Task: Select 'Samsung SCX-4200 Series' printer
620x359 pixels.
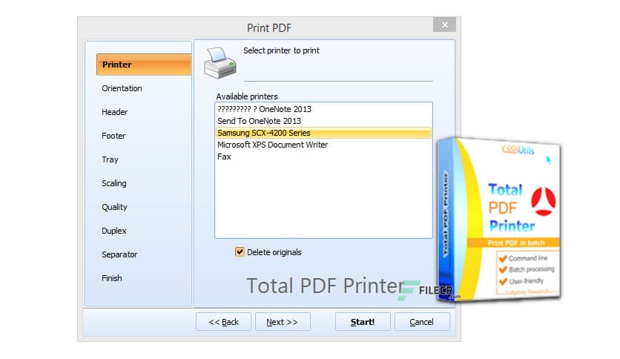Action: pos(323,133)
